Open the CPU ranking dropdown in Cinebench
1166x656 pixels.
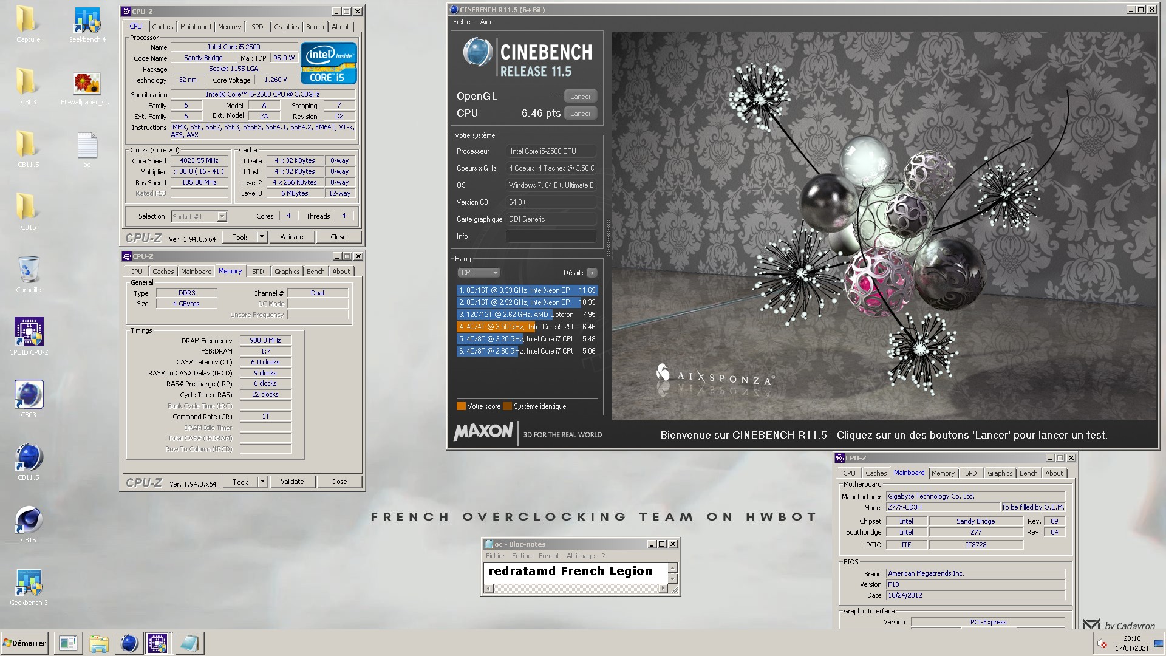479,273
